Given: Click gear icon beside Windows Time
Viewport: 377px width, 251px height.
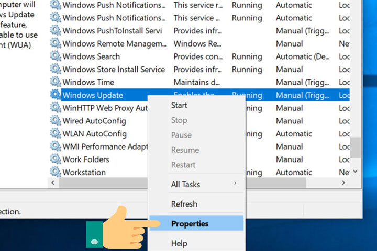Looking at the screenshot, I should 56,82.
